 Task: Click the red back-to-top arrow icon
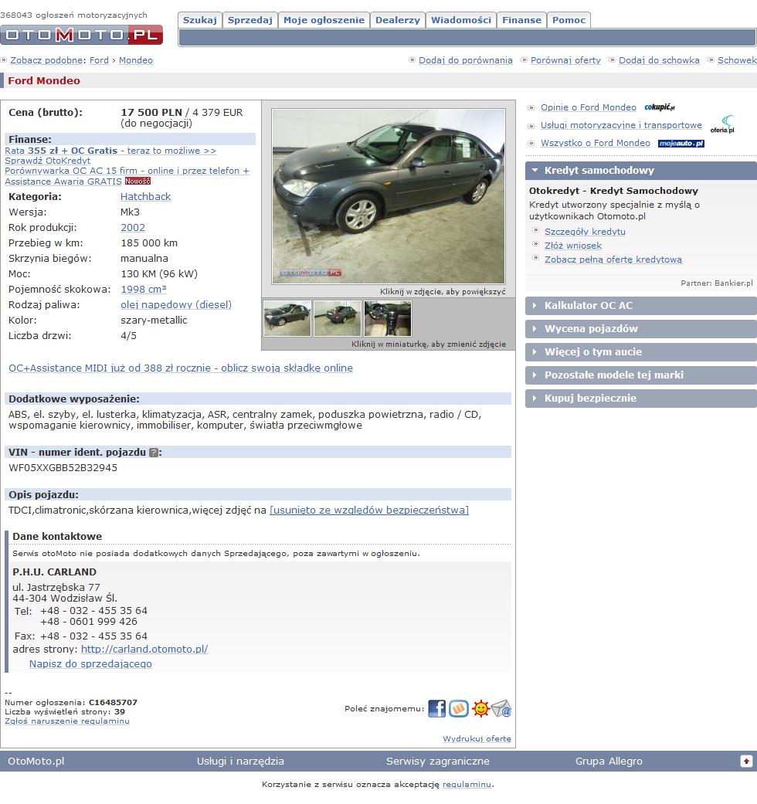[x=747, y=762]
